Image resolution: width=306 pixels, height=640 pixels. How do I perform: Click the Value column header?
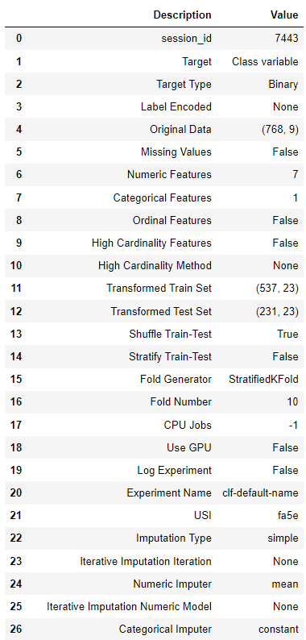point(284,15)
